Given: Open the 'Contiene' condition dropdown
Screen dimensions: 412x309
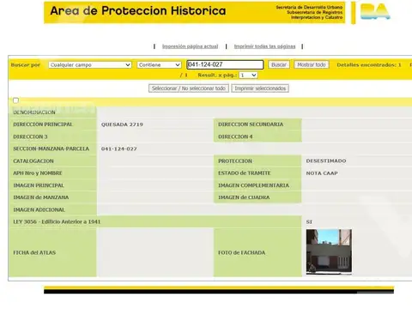Looking at the screenshot, I should point(159,65).
